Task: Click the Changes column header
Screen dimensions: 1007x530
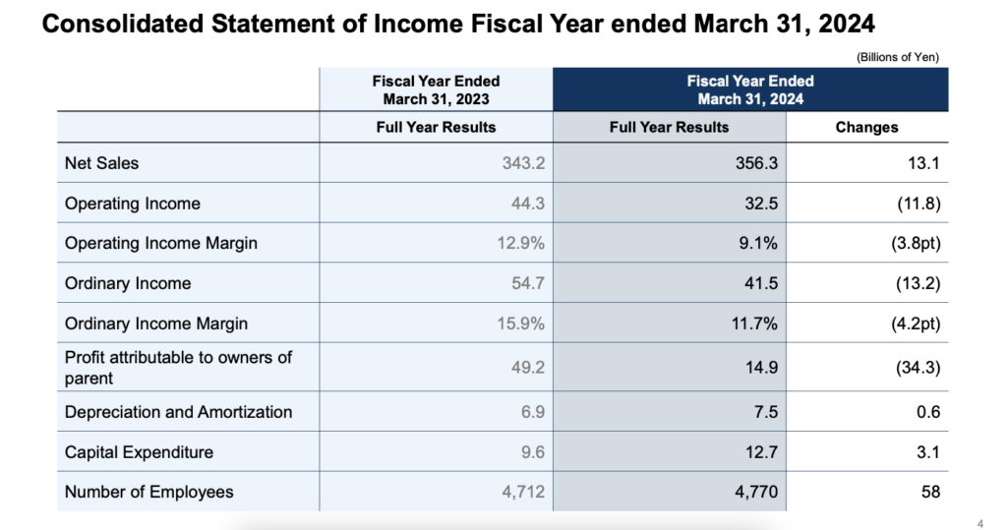Action: click(x=866, y=127)
